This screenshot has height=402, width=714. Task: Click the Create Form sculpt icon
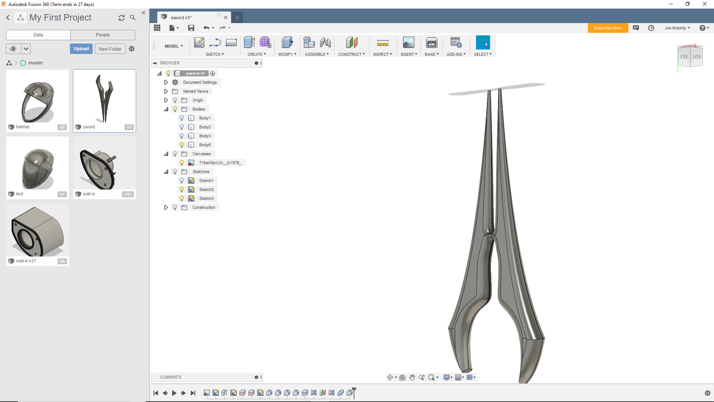pyautogui.click(x=265, y=42)
